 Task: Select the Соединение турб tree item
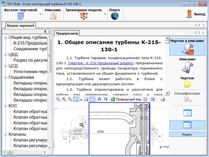tap(30, 49)
